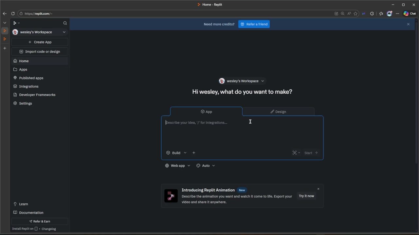
Task: Click the browser refresh icon
Action: 13,14
